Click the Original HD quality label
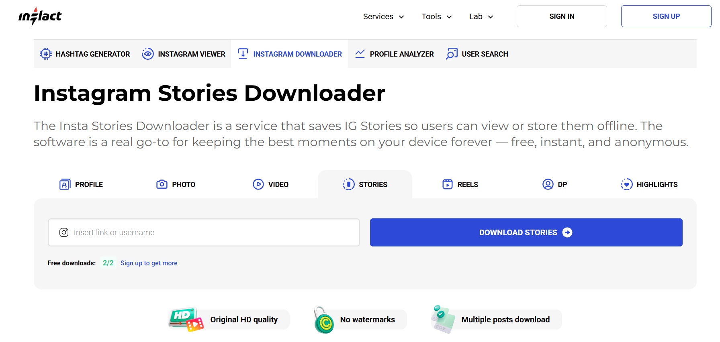The height and width of the screenshot is (342, 720). pyautogui.click(x=244, y=320)
